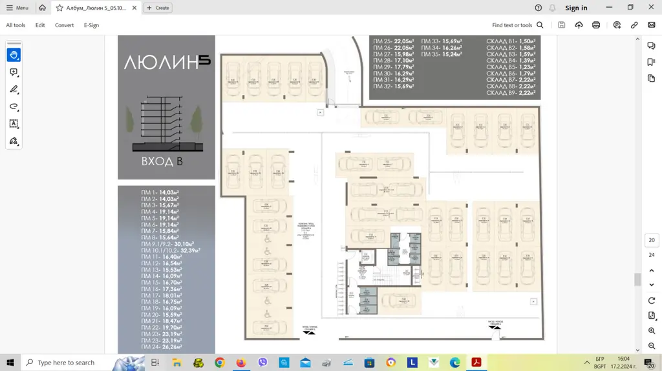Upload file to cloud storage
Viewport: 662px width, 371px height.
coord(579,25)
